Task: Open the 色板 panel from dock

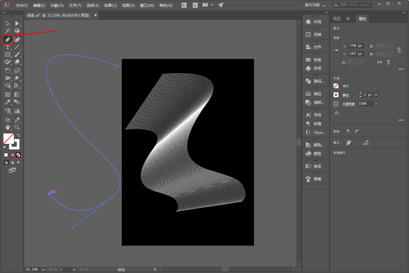Action: click(316, 60)
